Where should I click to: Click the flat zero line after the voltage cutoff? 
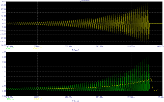click(156, 23)
